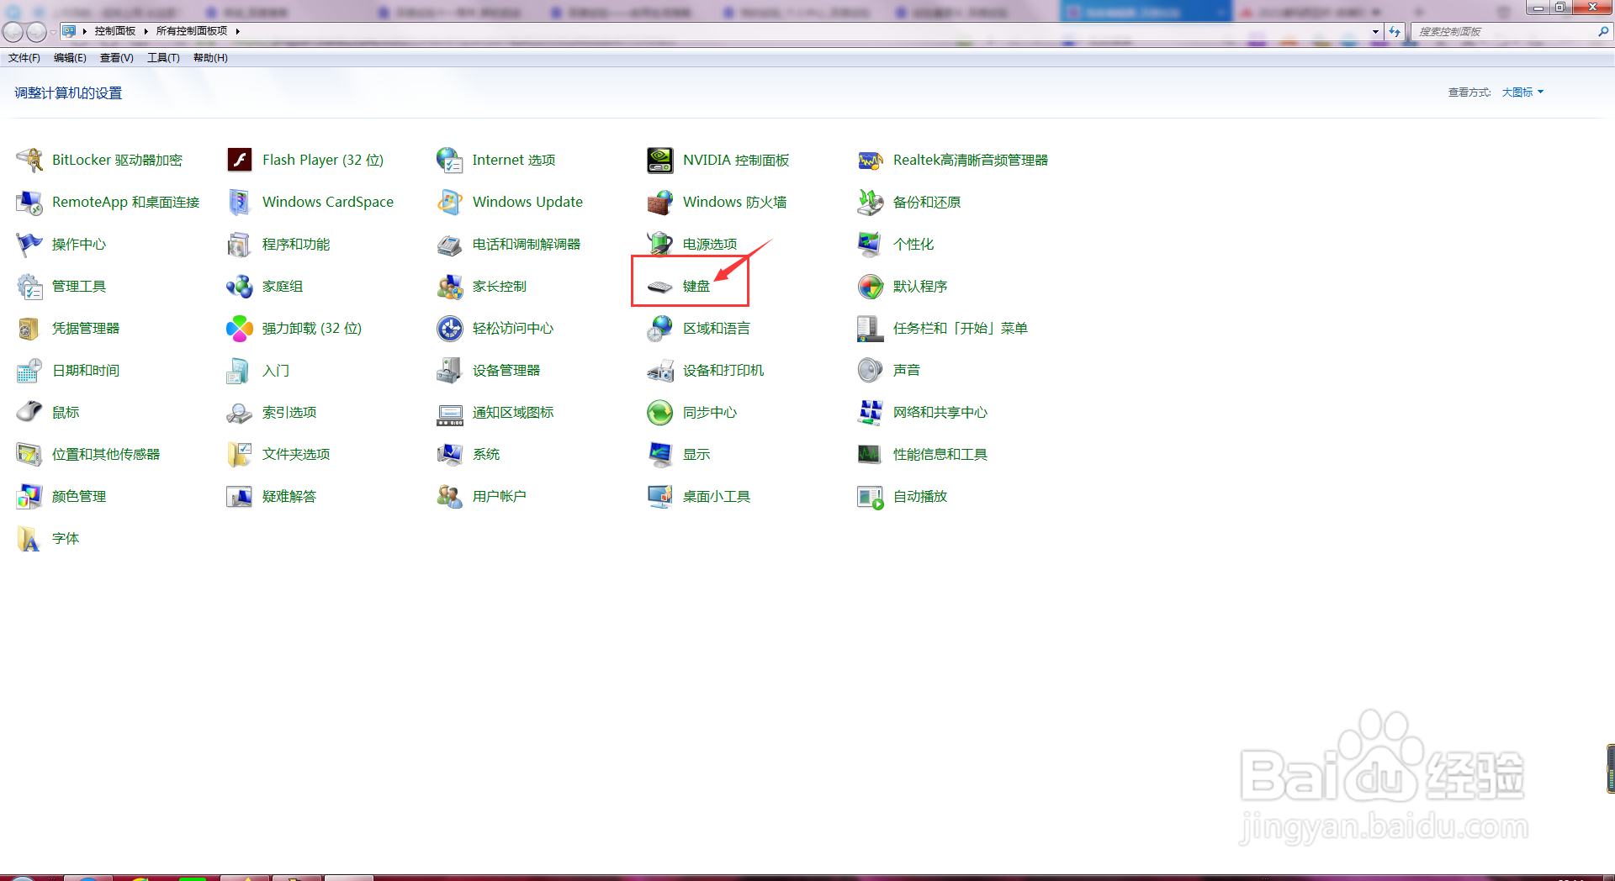Click the 强力卸载 (32 位) colorful icon
The height and width of the screenshot is (881, 1615).
[x=240, y=328]
